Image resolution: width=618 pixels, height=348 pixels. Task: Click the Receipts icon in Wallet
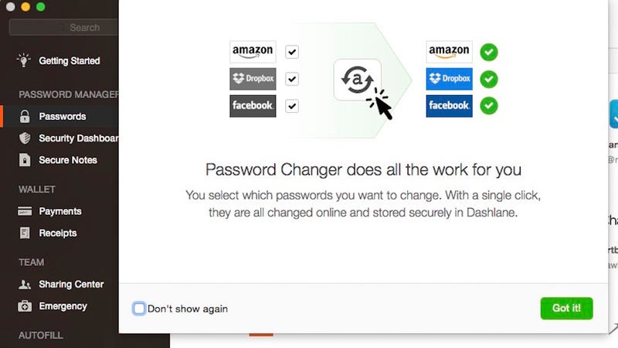(x=25, y=234)
